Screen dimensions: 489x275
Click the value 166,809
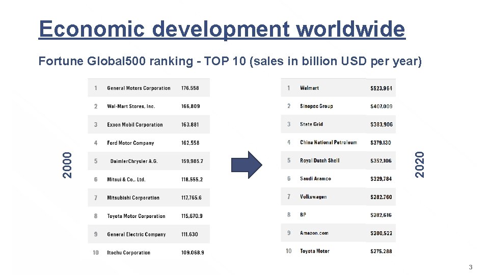(191, 106)
